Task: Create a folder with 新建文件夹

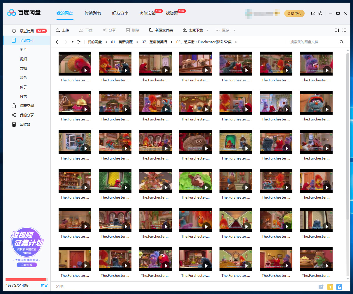Action: click(161, 30)
